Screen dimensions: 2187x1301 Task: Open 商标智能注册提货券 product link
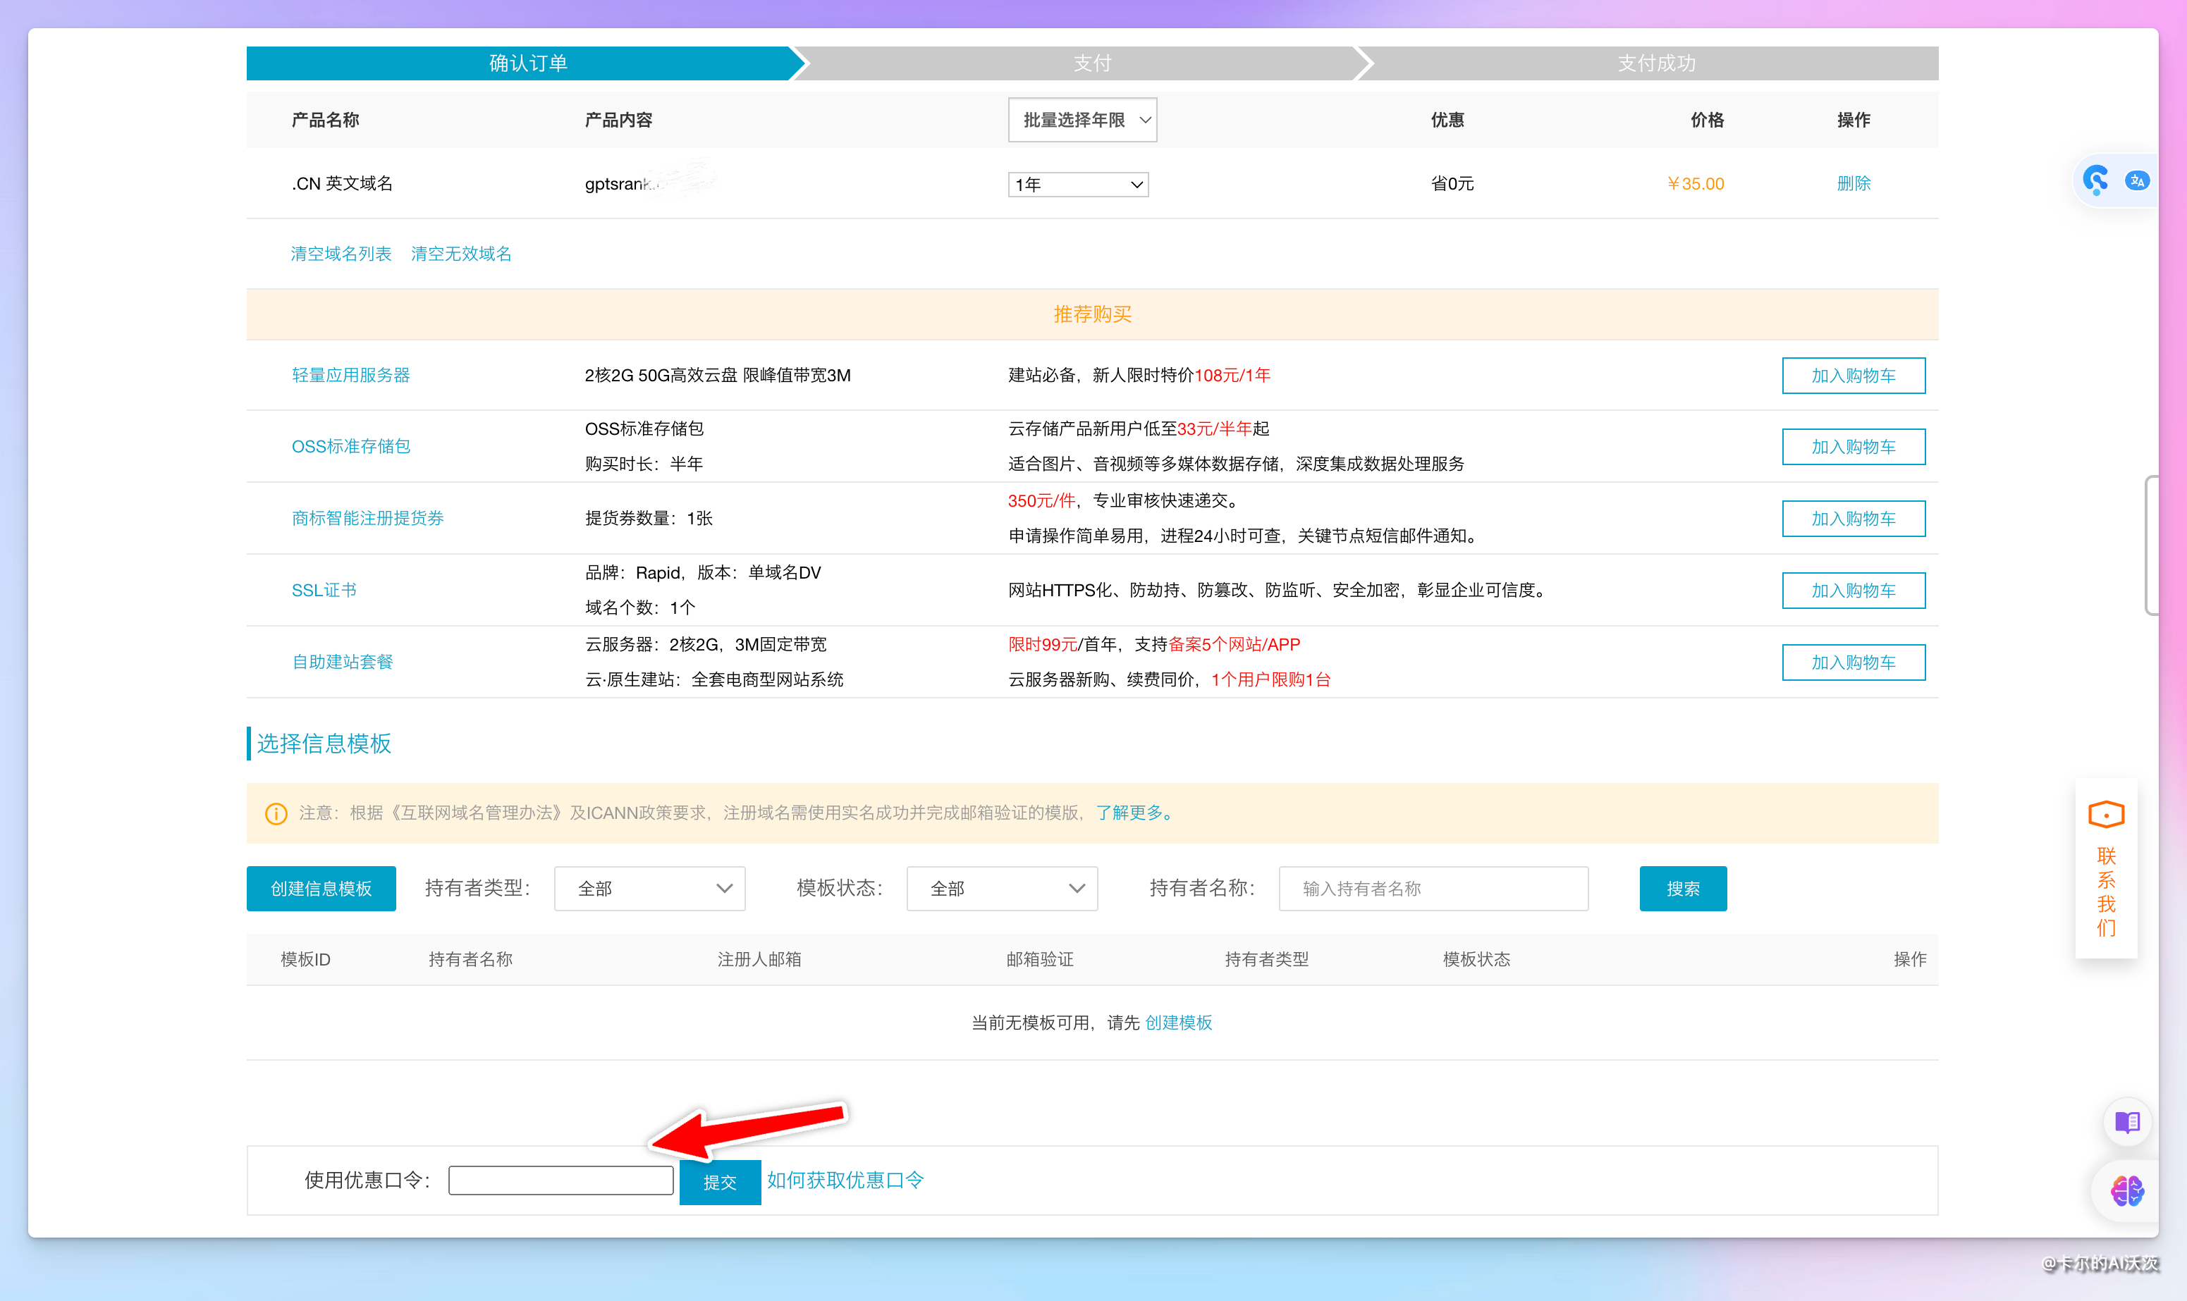(x=367, y=518)
